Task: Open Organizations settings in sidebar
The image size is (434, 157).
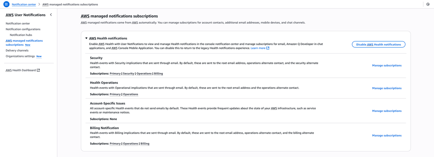Action: [x=20, y=56]
